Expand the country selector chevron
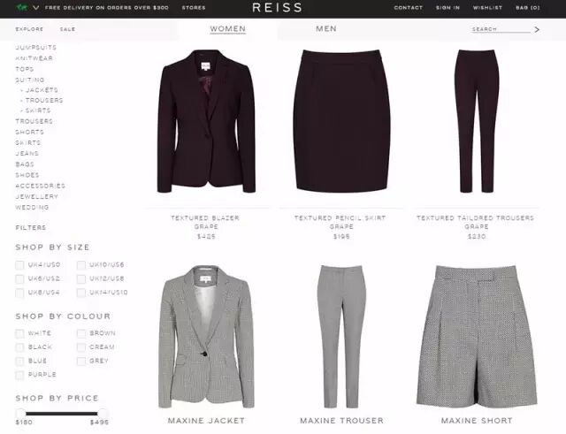This screenshot has height=434, width=566. [35, 7]
